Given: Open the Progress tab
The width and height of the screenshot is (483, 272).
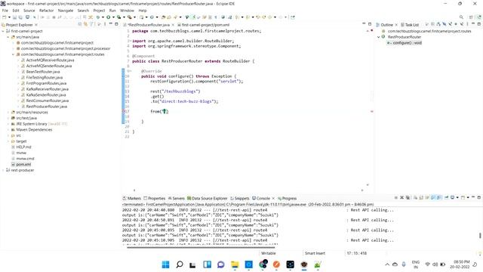Looking at the screenshot, I should [x=287, y=198].
